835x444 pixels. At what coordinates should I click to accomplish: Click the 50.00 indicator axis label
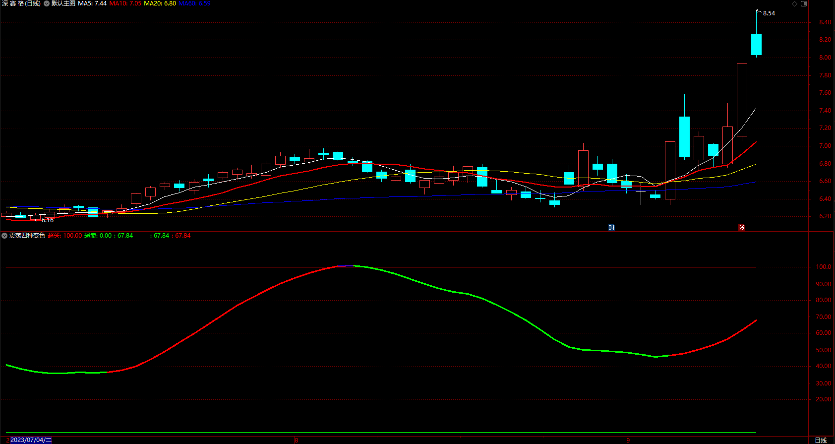824,350
